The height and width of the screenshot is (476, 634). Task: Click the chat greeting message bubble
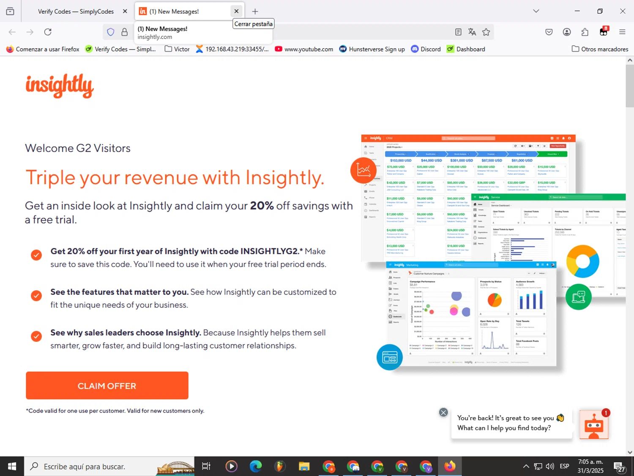[511, 423]
